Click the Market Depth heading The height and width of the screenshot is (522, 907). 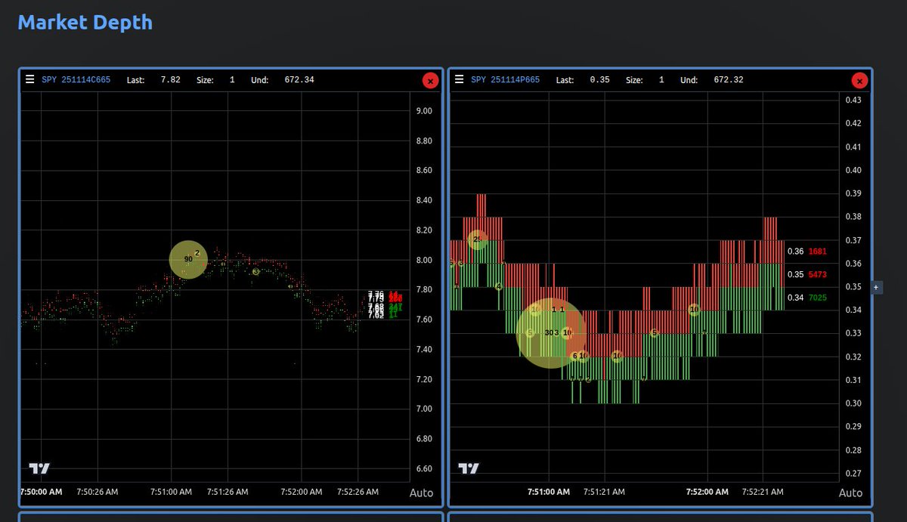pyautogui.click(x=85, y=23)
